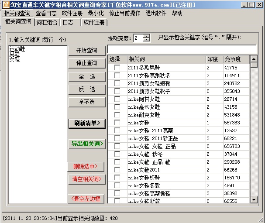Click the 删除选中> button
The height and width of the screenshot is (223, 265).
coord(86,166)
